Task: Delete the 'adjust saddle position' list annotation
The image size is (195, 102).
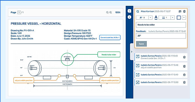Action: [x=184, y=66]
